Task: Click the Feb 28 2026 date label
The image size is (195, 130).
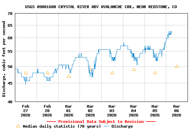Action: 47,111
